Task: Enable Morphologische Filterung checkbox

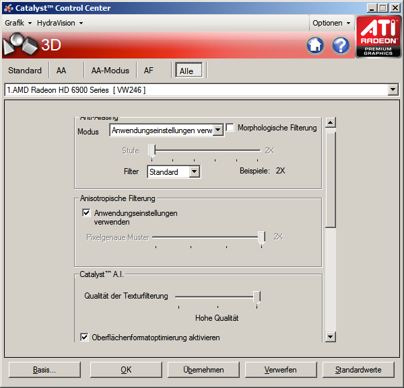Action: click(x=230, y=127)
